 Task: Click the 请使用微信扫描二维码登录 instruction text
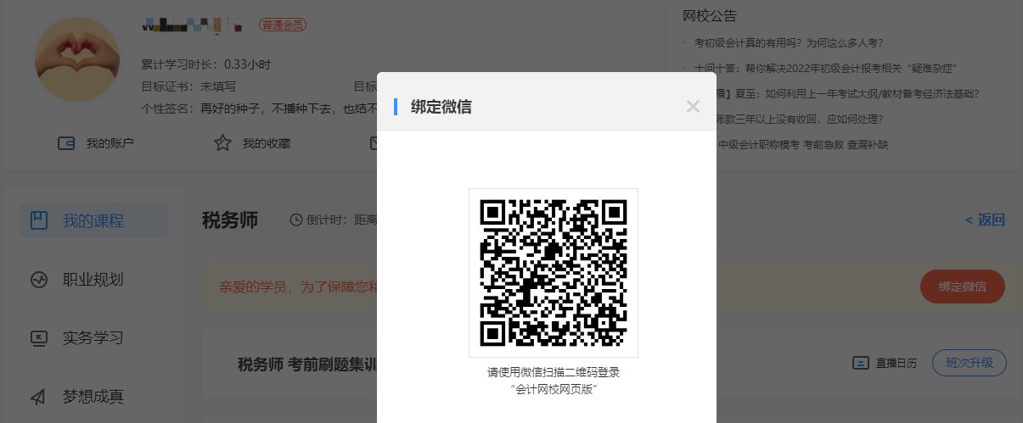pyautogui.click(x=554, y=372)
